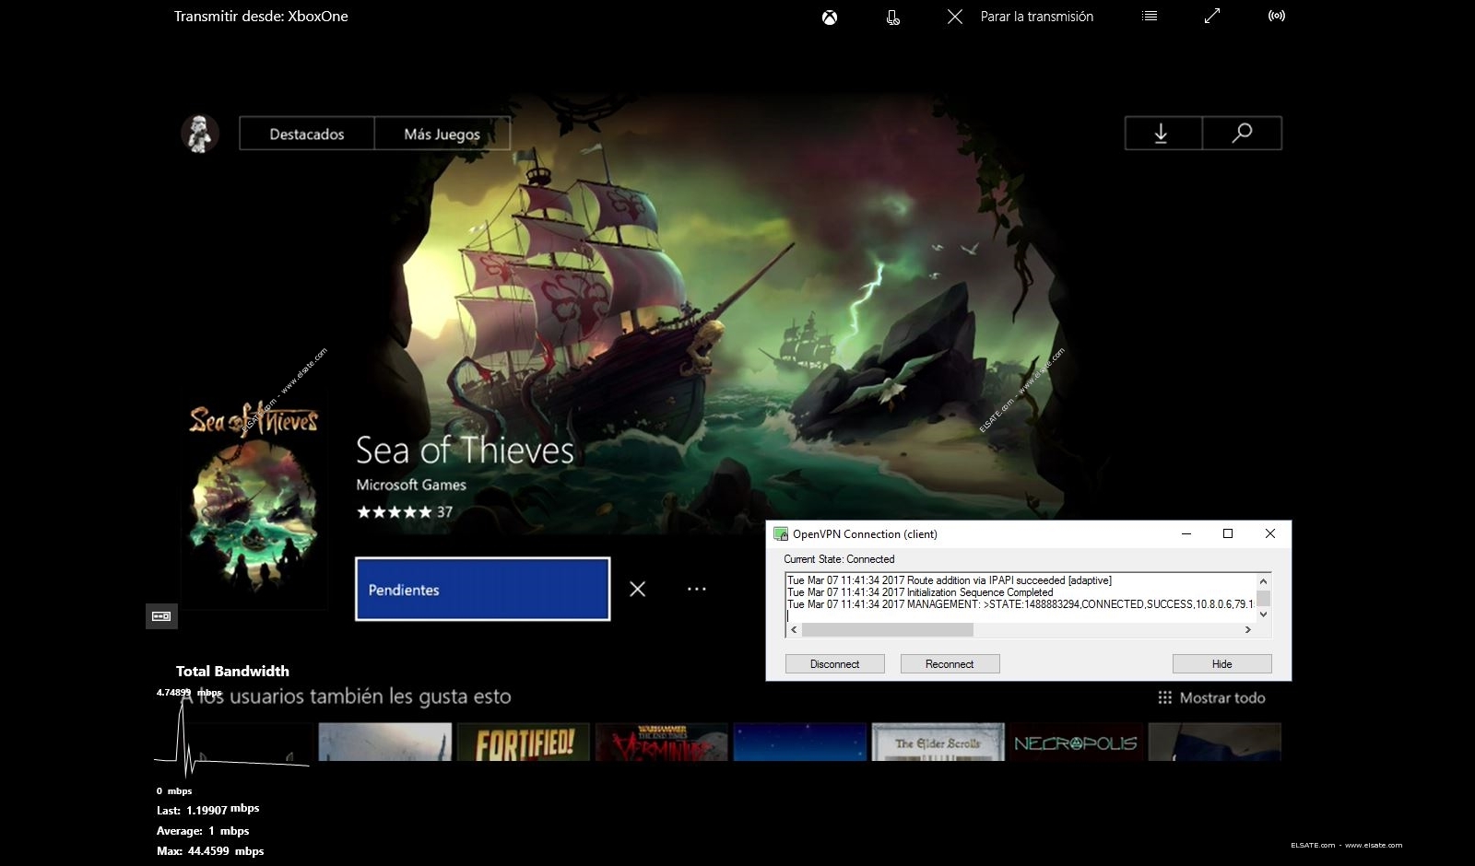This screenshot has width=1475, height=866.
Task: Minimize the OpenVPN Connection window
Action: pyautogui.click(x=1186, y=534)
